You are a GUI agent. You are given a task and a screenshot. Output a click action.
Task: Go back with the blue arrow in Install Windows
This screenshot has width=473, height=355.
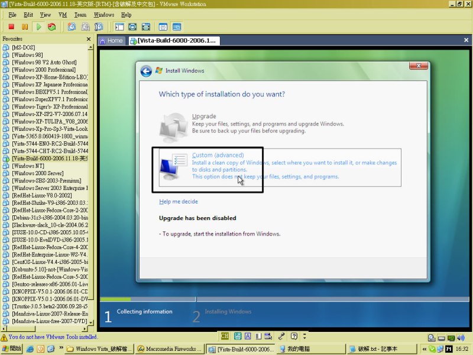click(146, 71)
